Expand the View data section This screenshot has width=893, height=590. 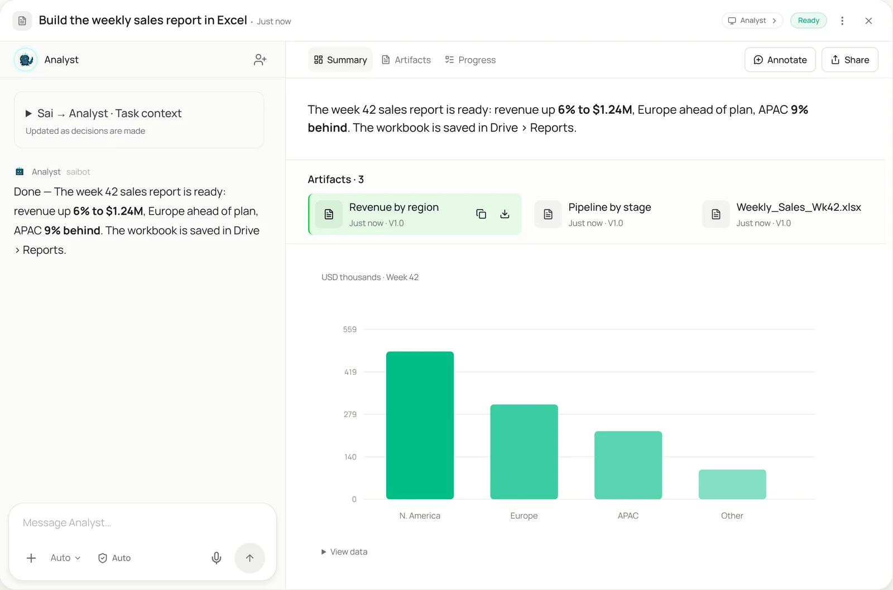point(344,552)
